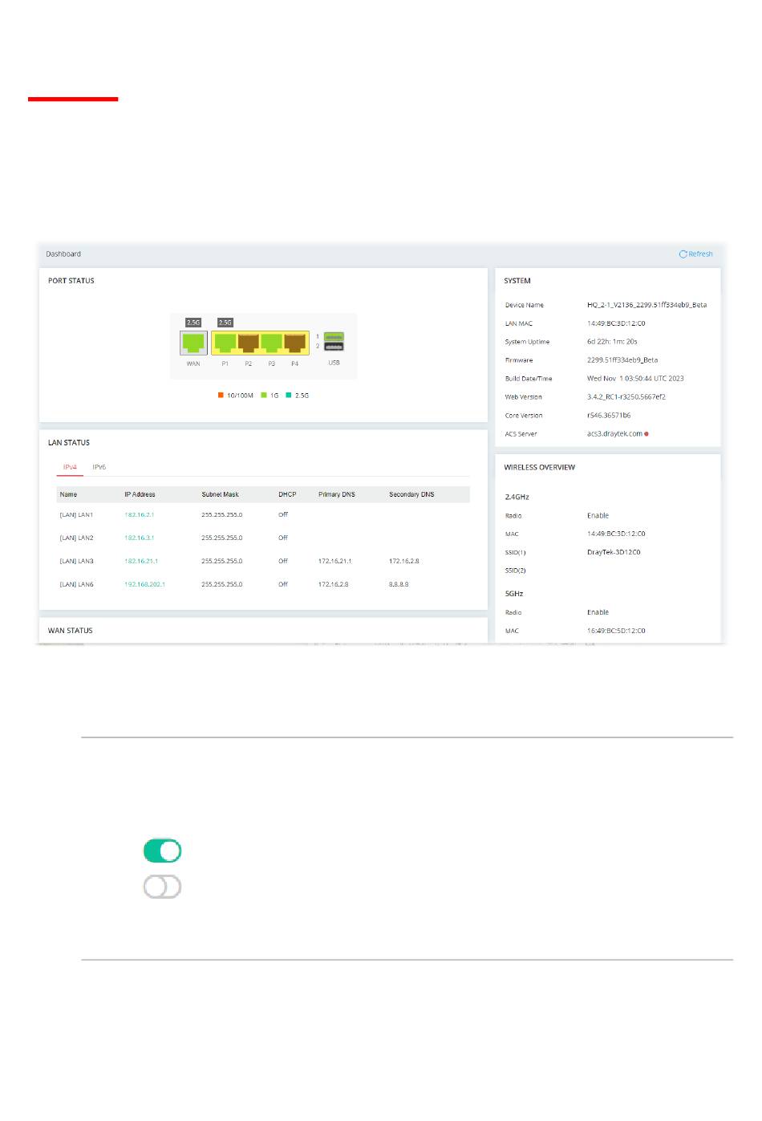This screenshot has height=1121, width=762.
Task: Click the P2 LAN port icon
Action: [x=249, y=343]
